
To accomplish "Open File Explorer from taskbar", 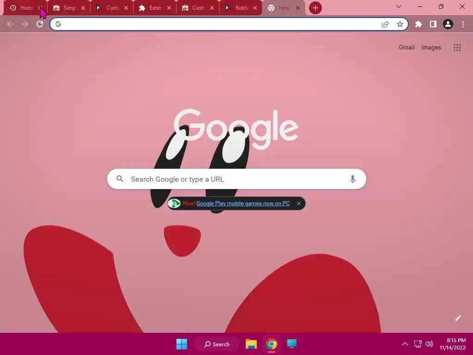I will (251, 344).
